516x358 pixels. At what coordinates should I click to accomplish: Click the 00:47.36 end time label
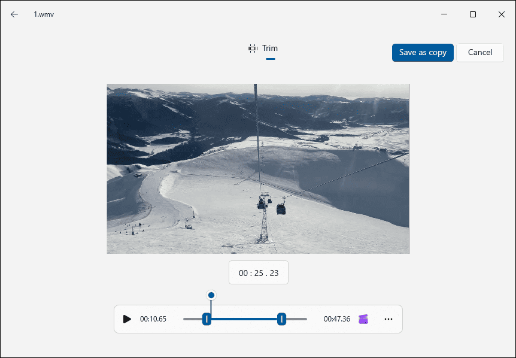point(336,319)
